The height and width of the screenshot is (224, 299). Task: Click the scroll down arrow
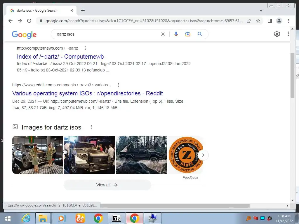[x=292, y=201]
